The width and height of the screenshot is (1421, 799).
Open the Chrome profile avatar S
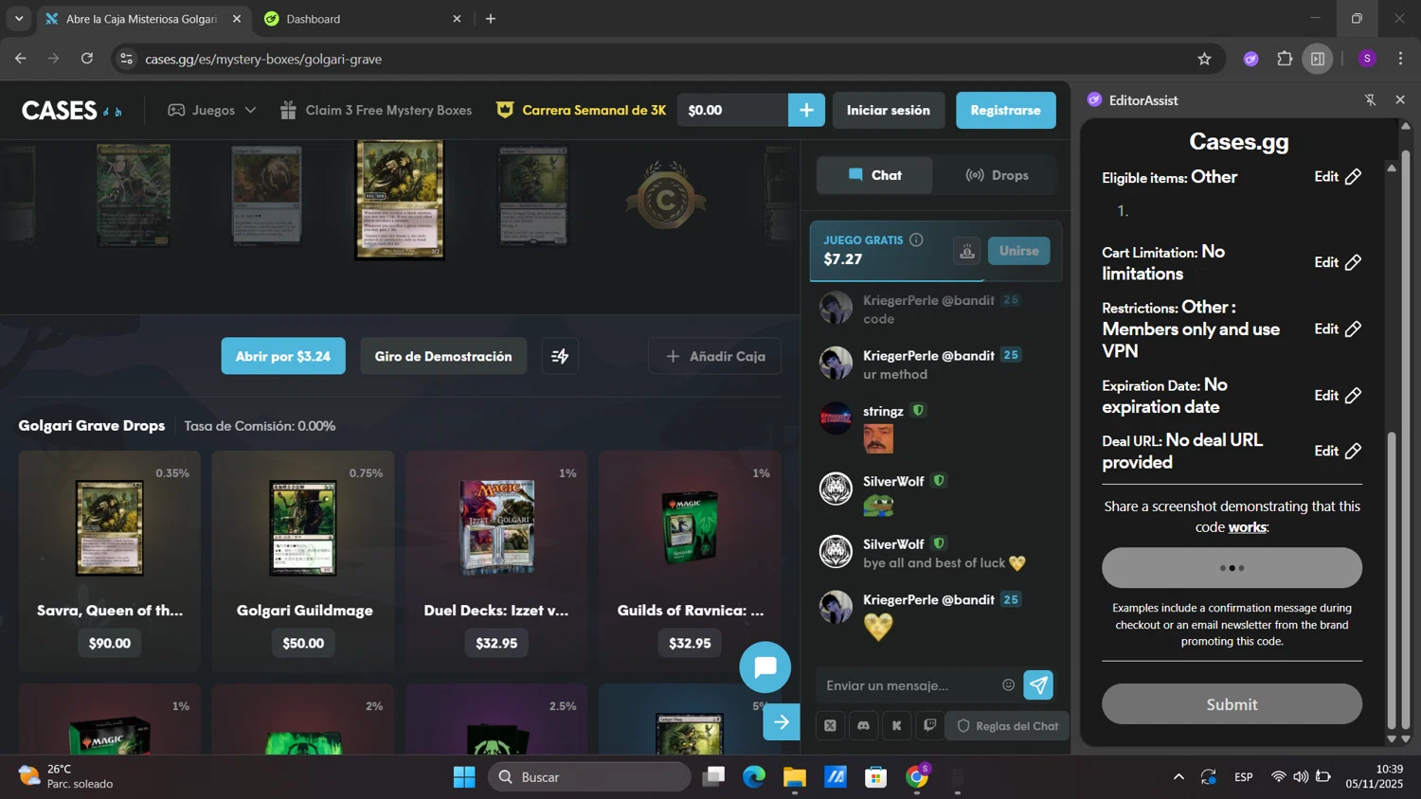[1367, 59]
